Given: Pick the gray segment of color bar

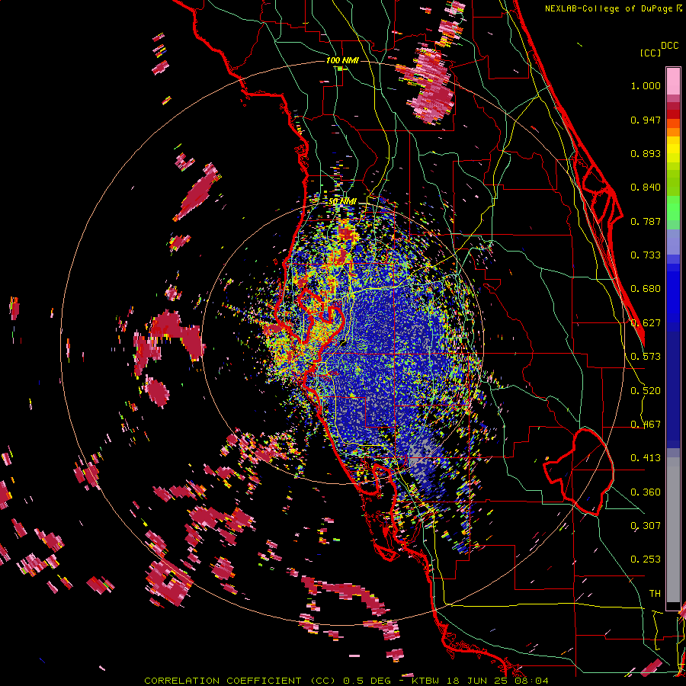Looking at the screenshot, I should click(673, 530).
